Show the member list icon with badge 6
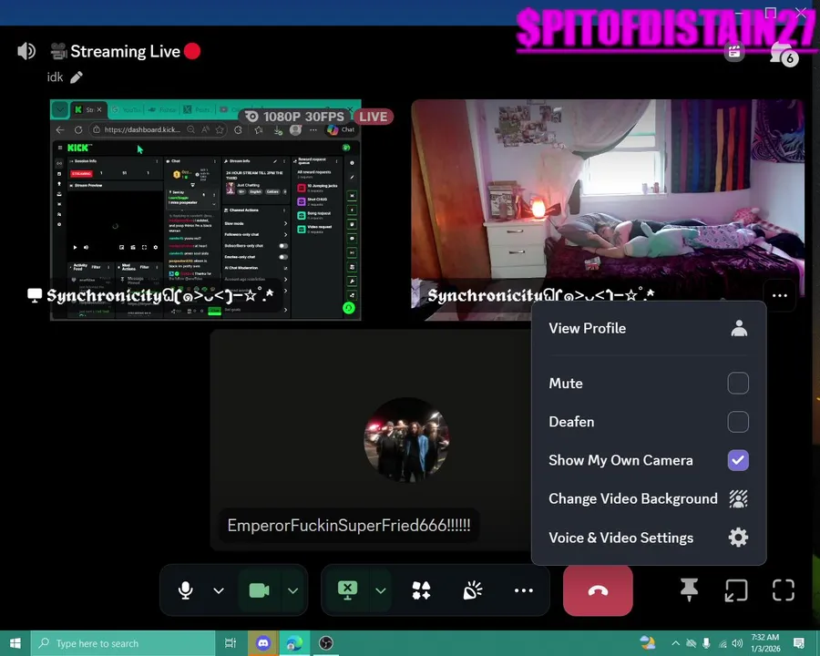 click(x=784, y=54)
